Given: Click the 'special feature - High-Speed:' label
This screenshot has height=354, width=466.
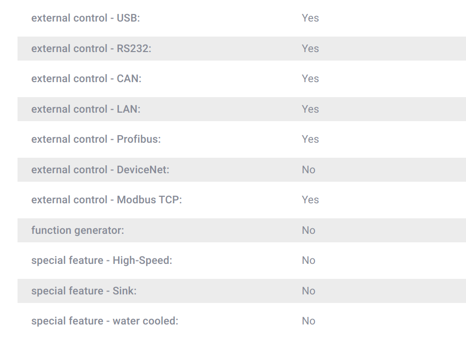Looking at the screenshot, I should point(101,260).
